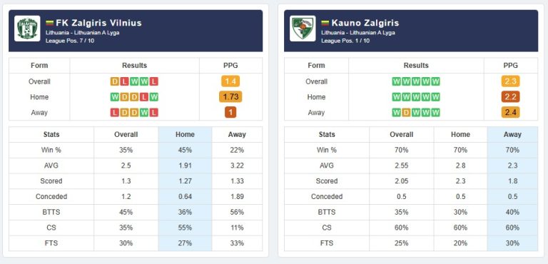
Task: Click Kauno Away Scored value 1.8
Action: tap(512, 181)
